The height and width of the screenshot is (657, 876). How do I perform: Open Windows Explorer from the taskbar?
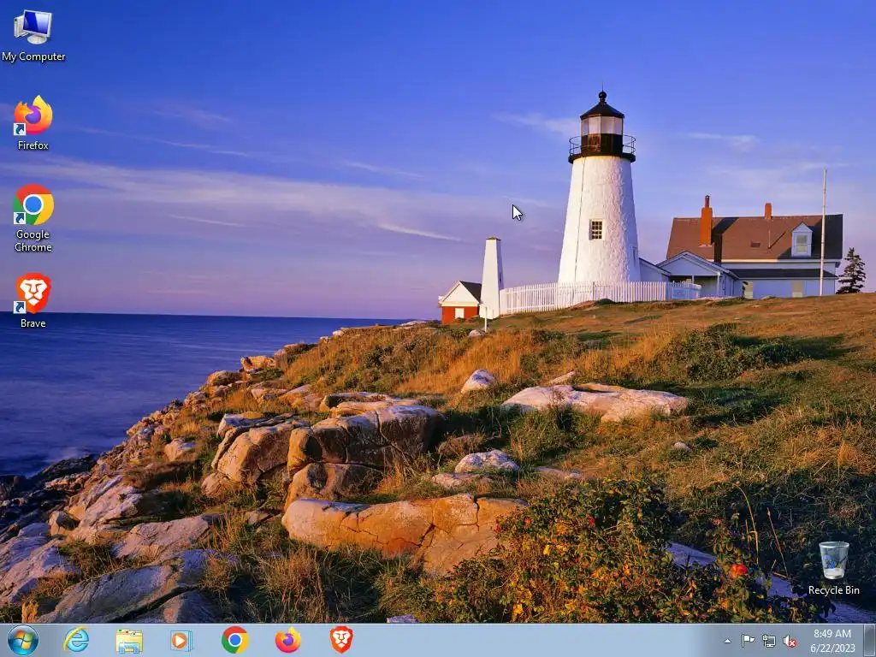[x=129, y=641]
